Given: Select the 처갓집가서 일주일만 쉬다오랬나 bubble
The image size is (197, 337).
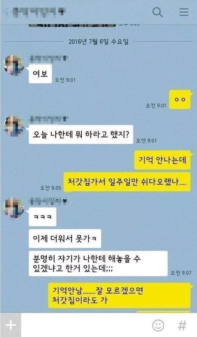Looking at the screenshot, I should click(127, 182).
